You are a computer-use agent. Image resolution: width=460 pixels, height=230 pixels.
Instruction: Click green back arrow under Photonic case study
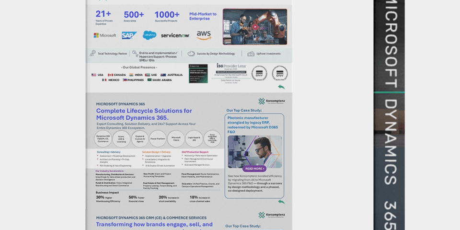tap(281, 202)
